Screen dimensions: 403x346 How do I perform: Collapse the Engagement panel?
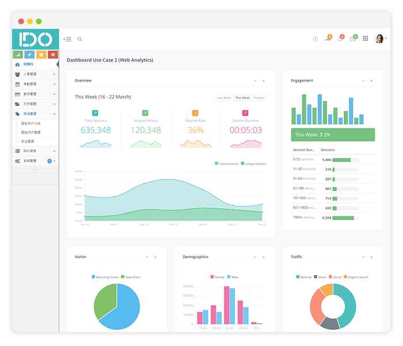(x=363, y=81)
